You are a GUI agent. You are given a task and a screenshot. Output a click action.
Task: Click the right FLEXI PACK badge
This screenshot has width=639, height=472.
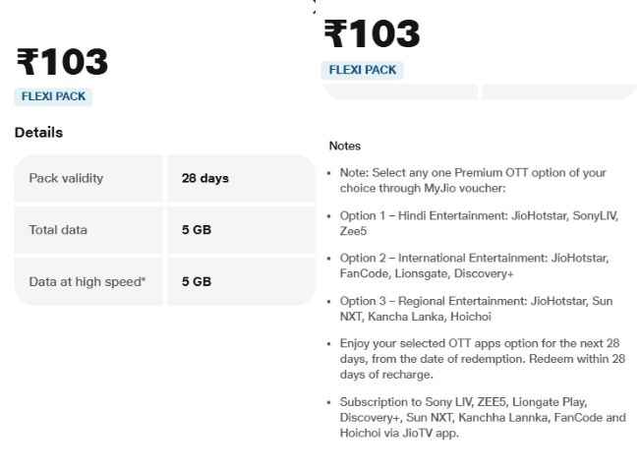click(x=363, y=70)
